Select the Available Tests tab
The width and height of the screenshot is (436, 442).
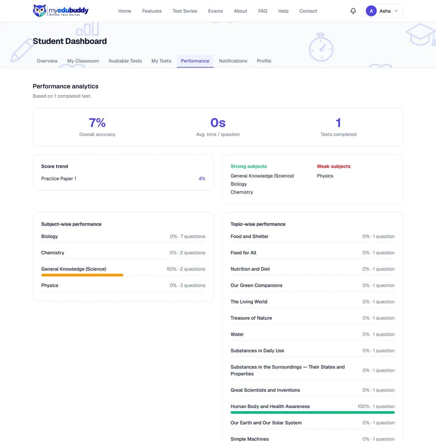(125, 61)
